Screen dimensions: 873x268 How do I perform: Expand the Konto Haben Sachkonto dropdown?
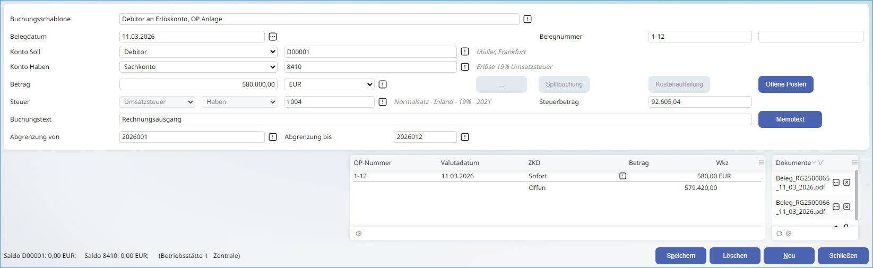coord(198,67)
